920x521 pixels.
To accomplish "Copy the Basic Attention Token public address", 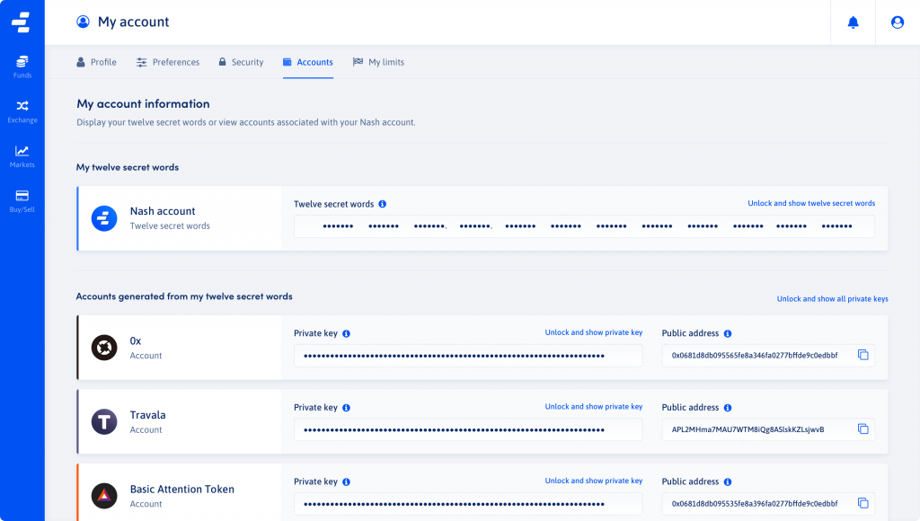I will (863, 503).
